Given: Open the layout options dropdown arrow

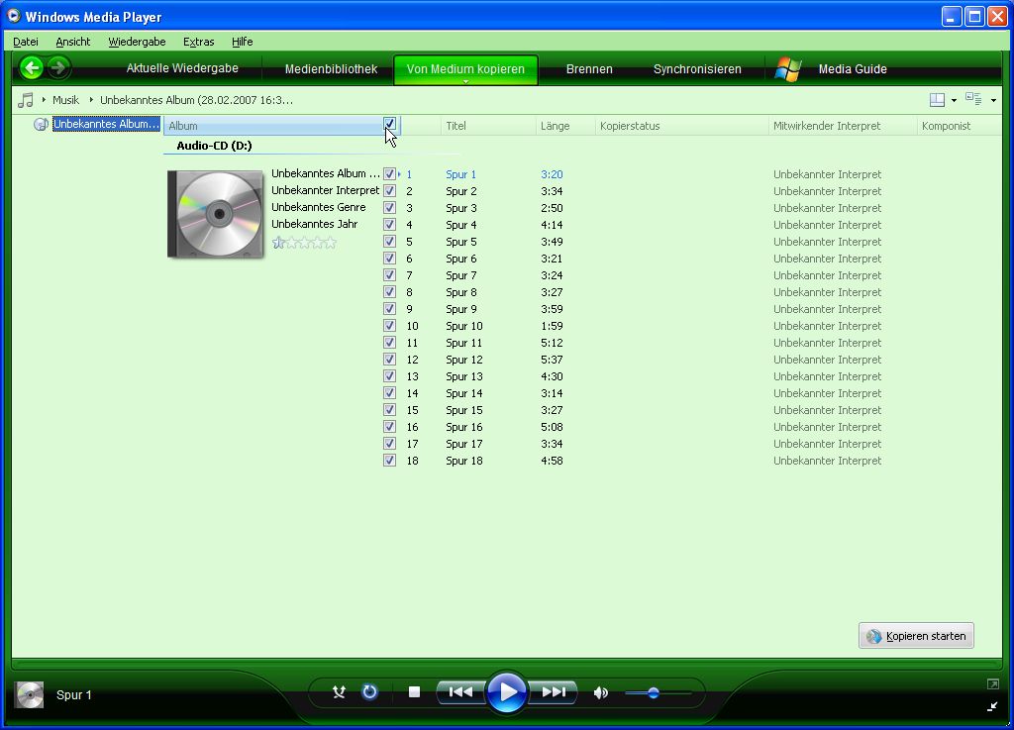Looking at the screenshot, I should point(954,100).
